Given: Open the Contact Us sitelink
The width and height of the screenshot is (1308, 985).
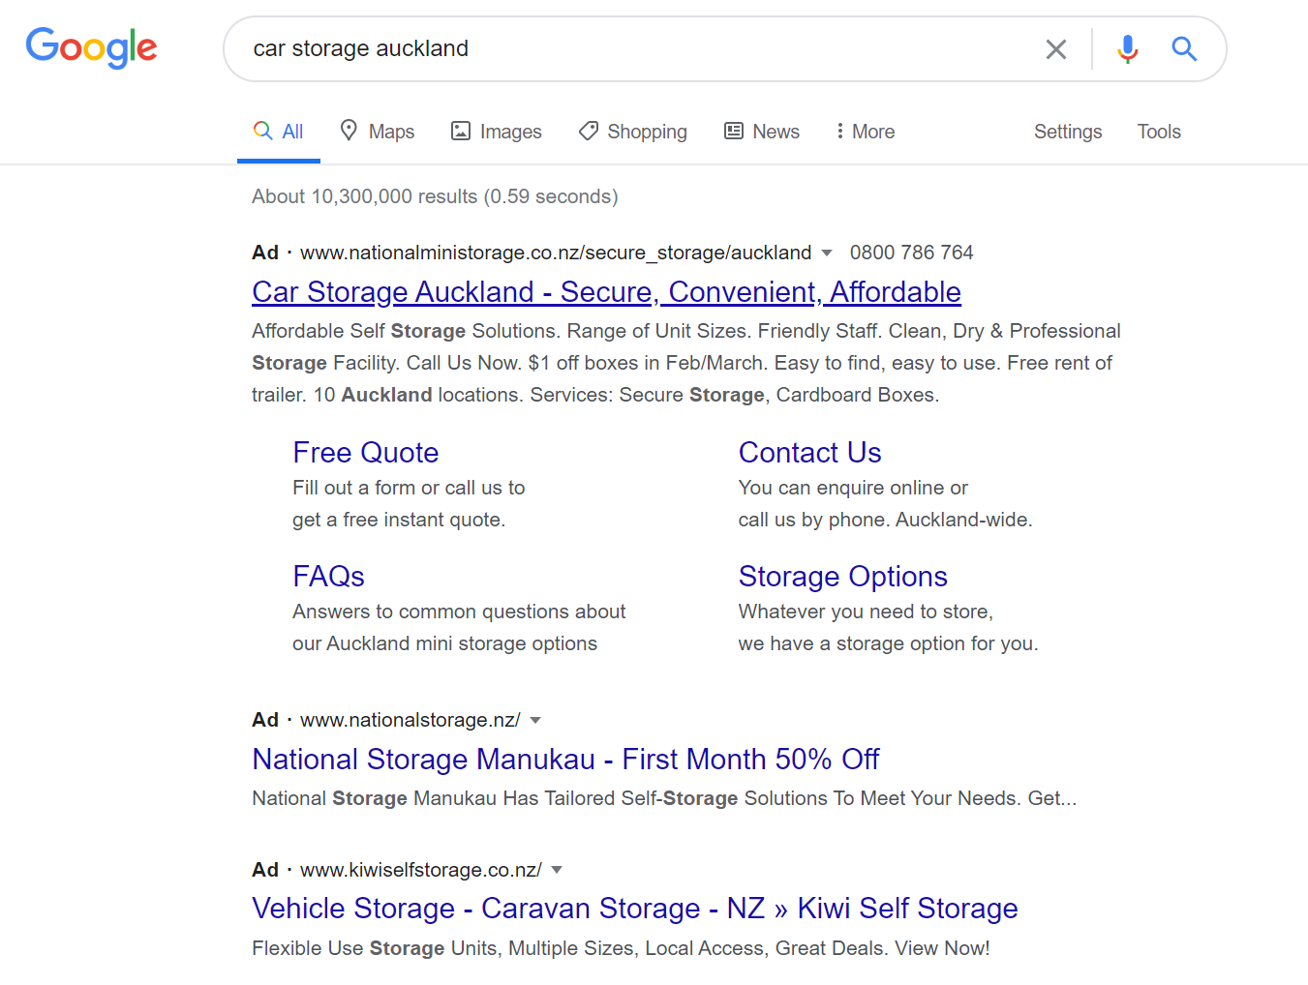Looking at the screenshot, I should coord(809,453).
